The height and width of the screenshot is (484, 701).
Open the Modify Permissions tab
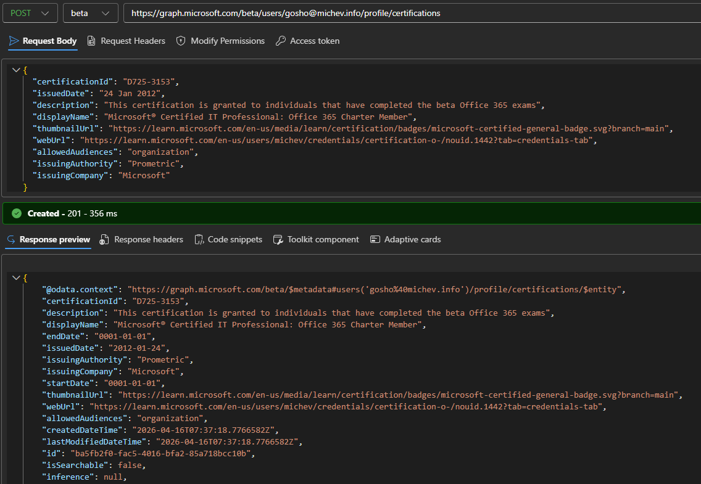point(227,41)
